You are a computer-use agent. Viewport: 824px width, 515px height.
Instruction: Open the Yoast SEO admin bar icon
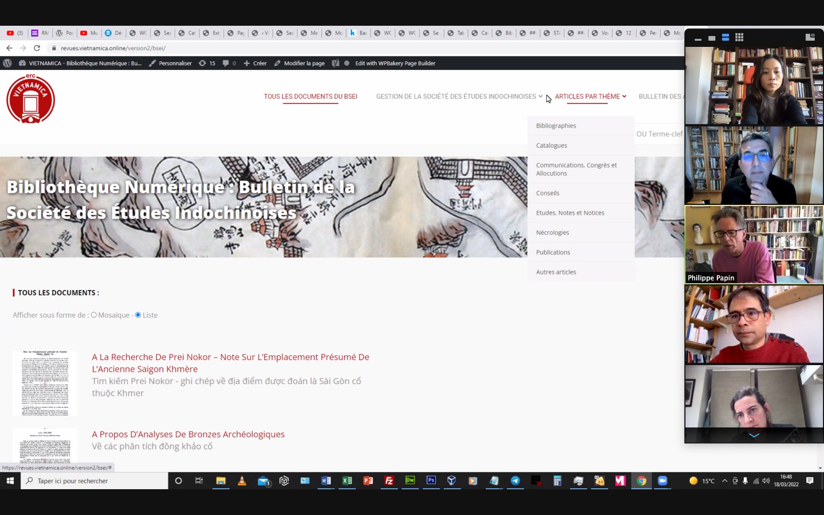[x=335, y=63]
